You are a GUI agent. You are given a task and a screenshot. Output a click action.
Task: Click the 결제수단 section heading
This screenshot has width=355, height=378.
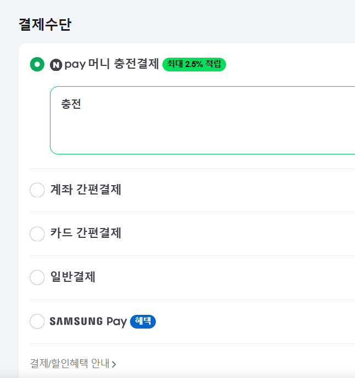pos(44,24)
